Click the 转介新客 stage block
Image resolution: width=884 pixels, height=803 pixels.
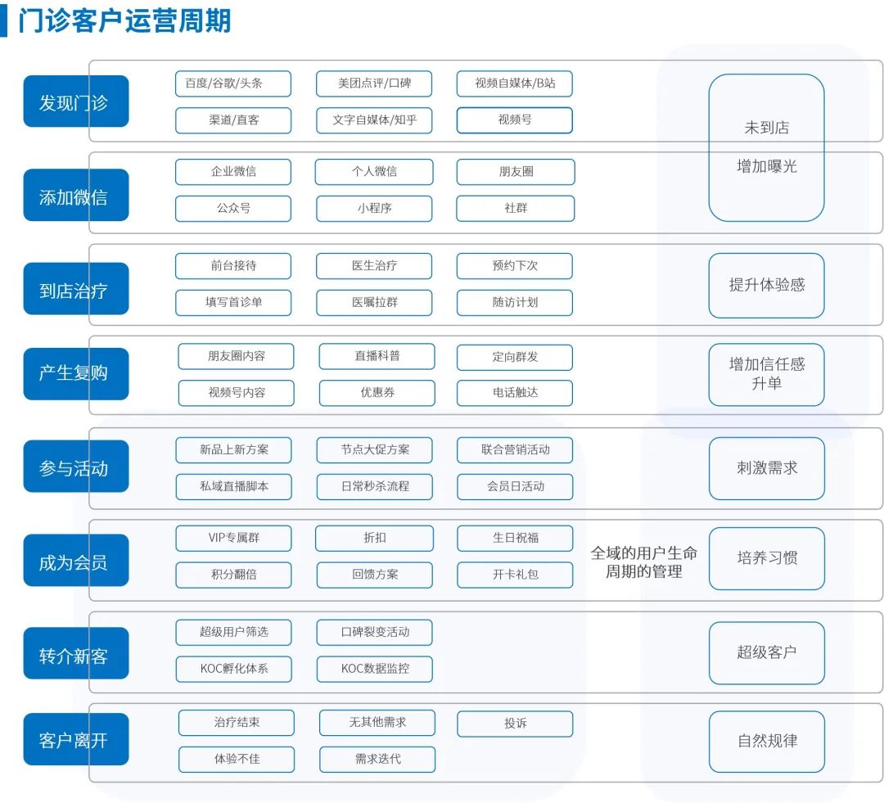(76, 653)
